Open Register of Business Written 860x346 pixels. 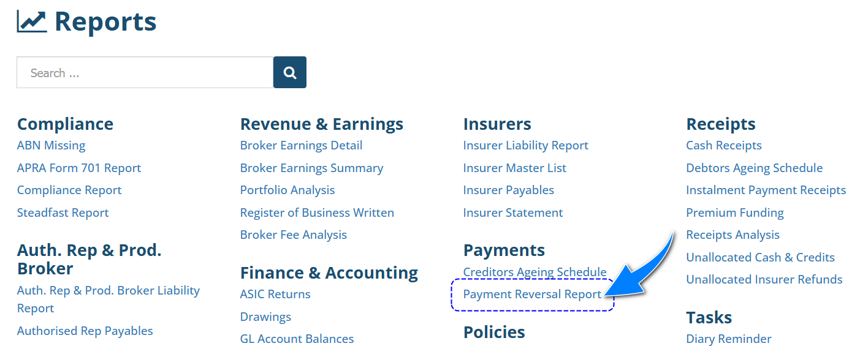click(317, 212)
